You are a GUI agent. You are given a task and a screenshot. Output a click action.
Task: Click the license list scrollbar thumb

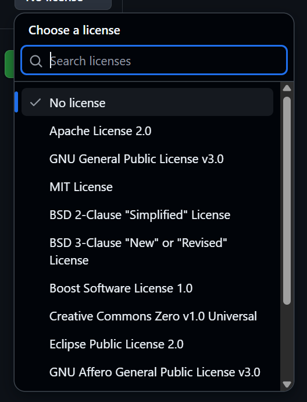287,201
